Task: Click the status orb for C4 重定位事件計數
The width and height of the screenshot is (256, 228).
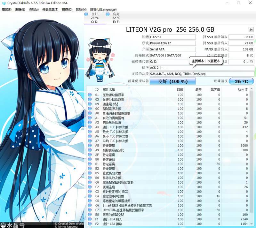Action: tap(90, 196)
